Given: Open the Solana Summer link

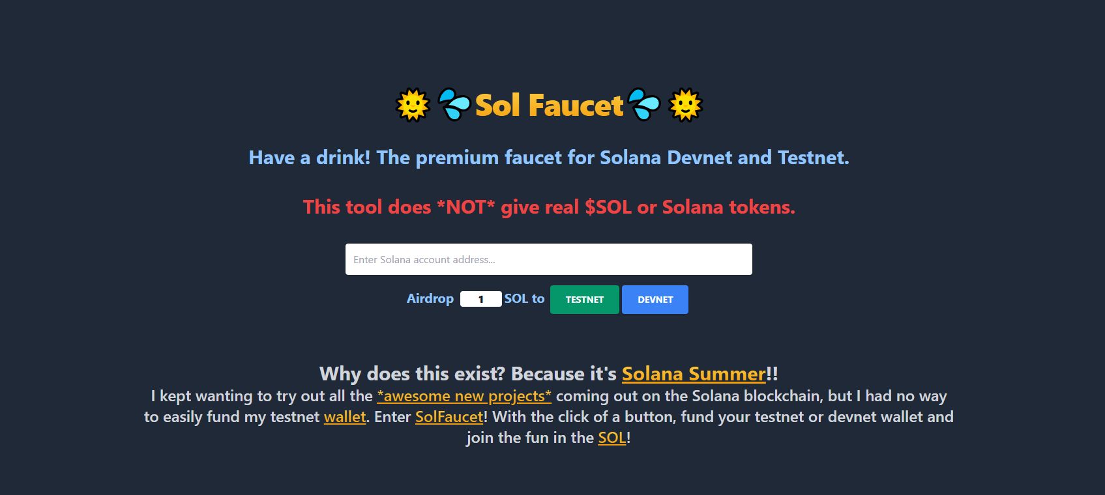Looking at the screenshot, I should coord(693,374).
